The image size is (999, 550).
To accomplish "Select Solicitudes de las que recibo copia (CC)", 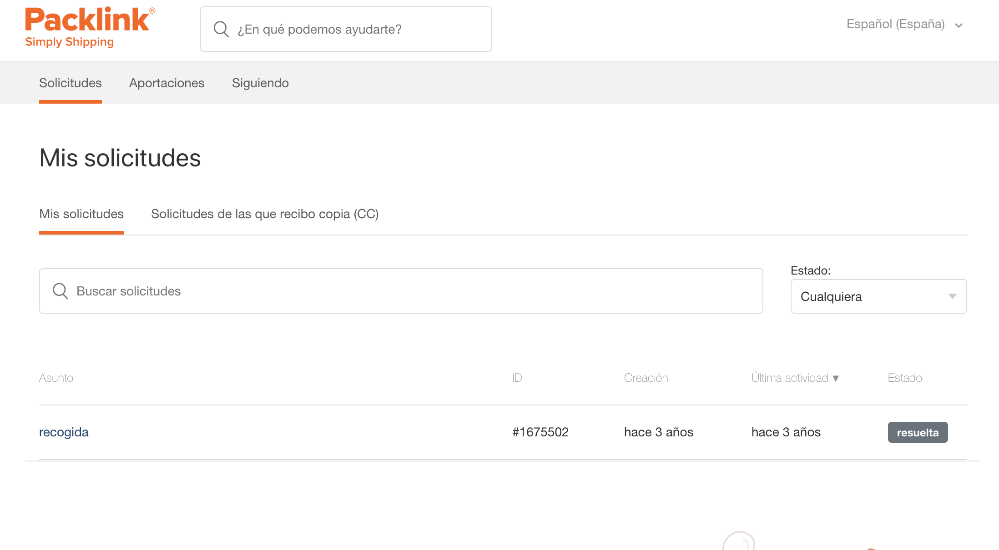I will [265, 214].
